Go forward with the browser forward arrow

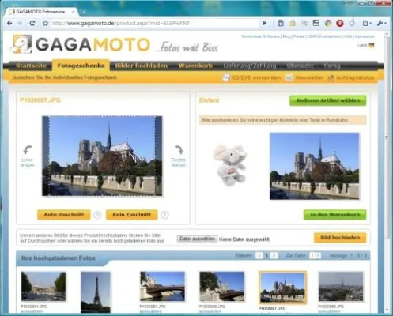(x=20, y=23)
